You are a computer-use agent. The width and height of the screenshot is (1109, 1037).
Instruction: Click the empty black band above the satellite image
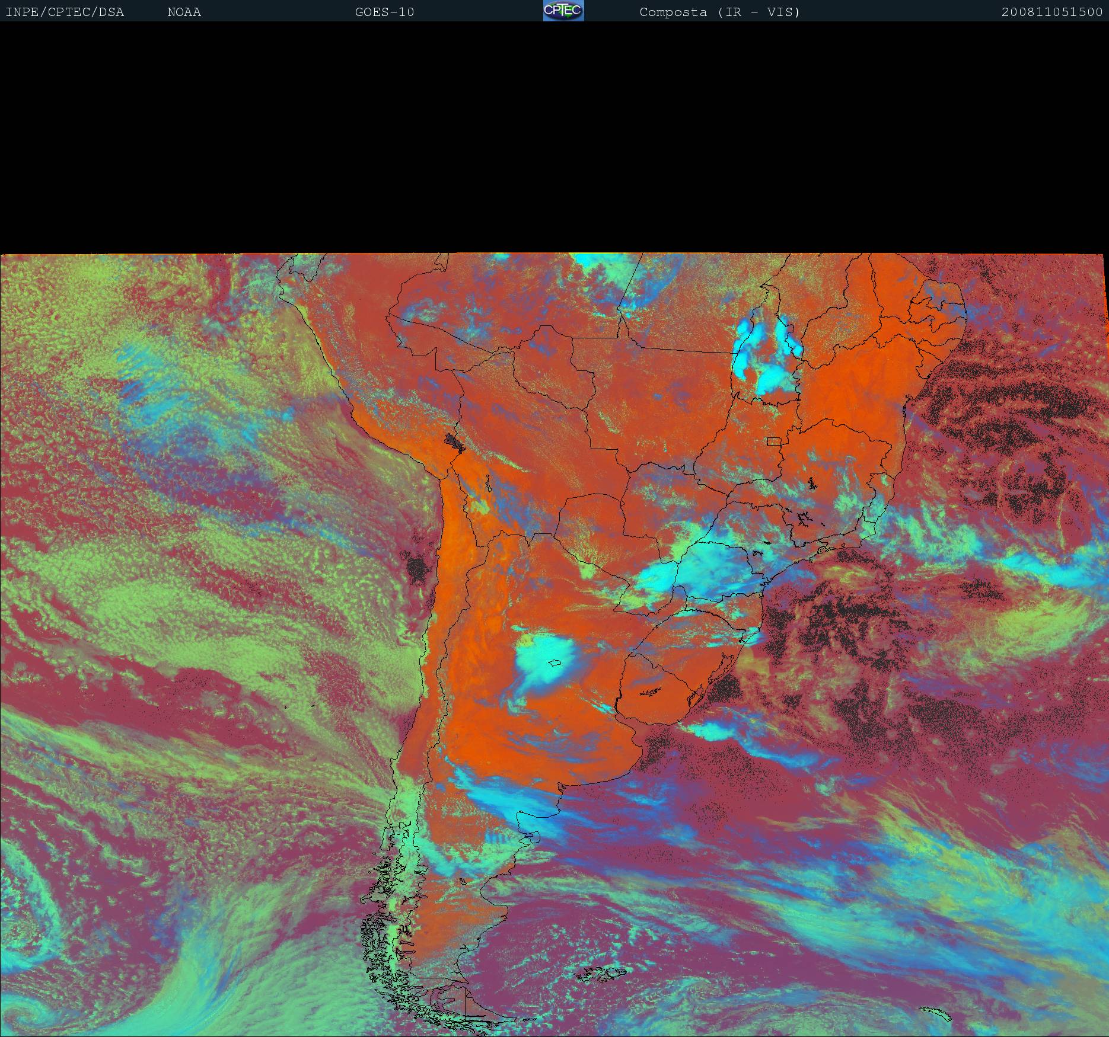(x=554, y=136)
